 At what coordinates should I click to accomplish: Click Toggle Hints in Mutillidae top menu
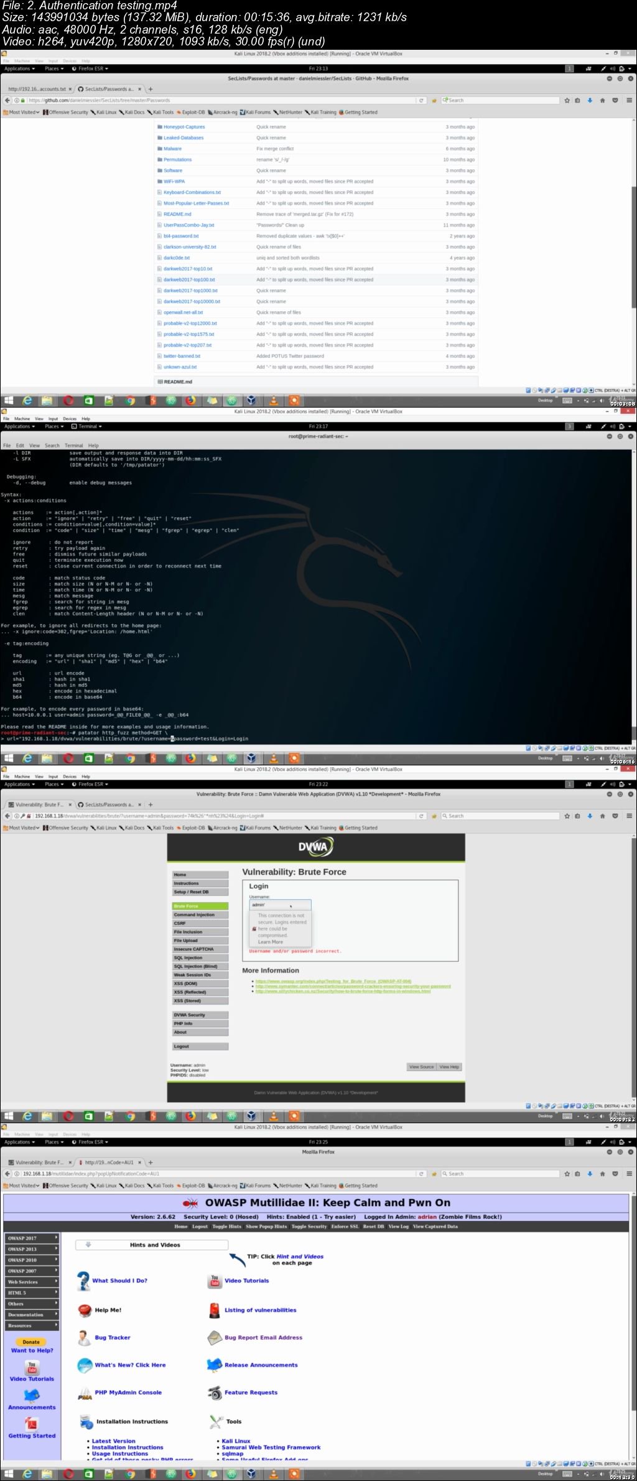coord(226,1226)
